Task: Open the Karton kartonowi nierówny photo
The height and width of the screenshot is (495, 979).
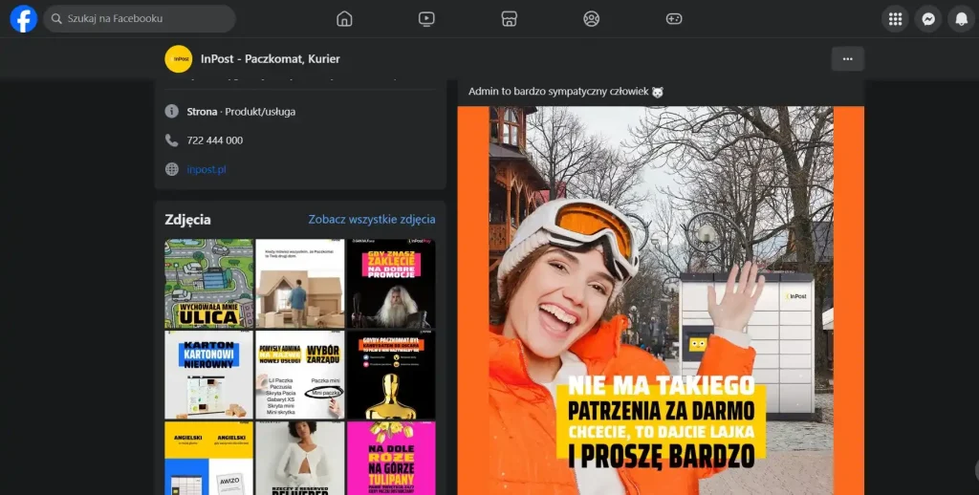Action: [x=209, y=375]
